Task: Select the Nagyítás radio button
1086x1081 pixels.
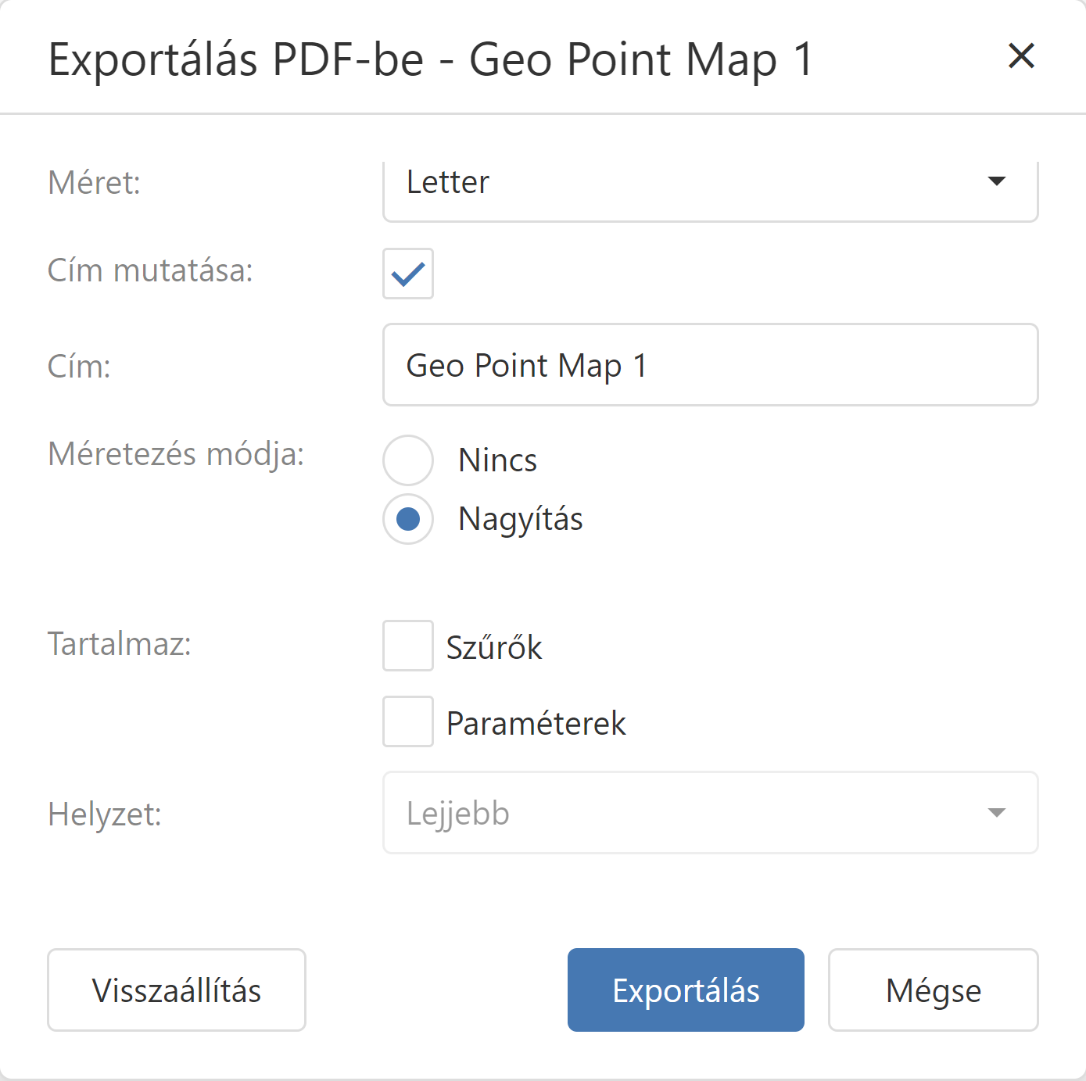Action: click(x=408, y=519)
